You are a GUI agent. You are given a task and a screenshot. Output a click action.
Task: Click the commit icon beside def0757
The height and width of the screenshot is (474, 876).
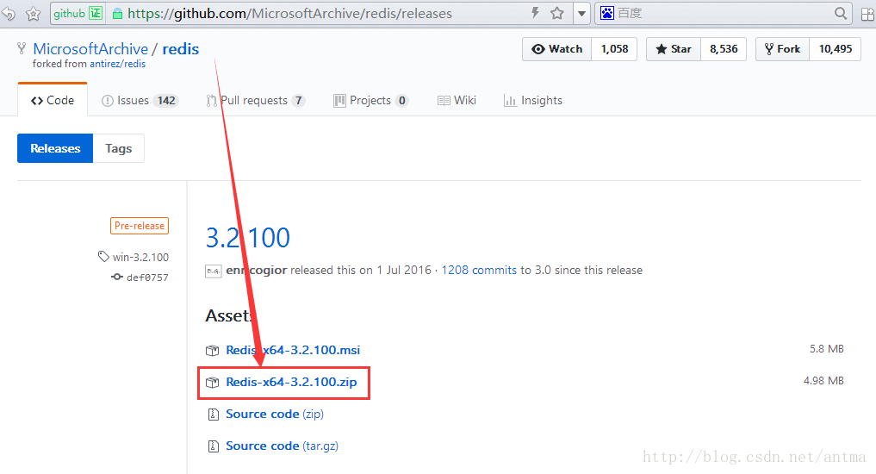(x=117, y=277)
